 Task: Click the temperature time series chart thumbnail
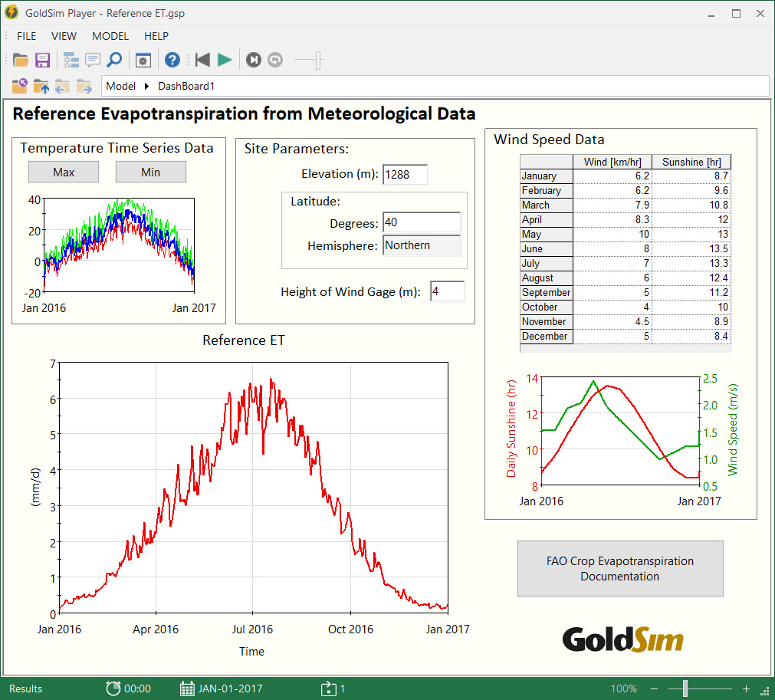point(119,245)
